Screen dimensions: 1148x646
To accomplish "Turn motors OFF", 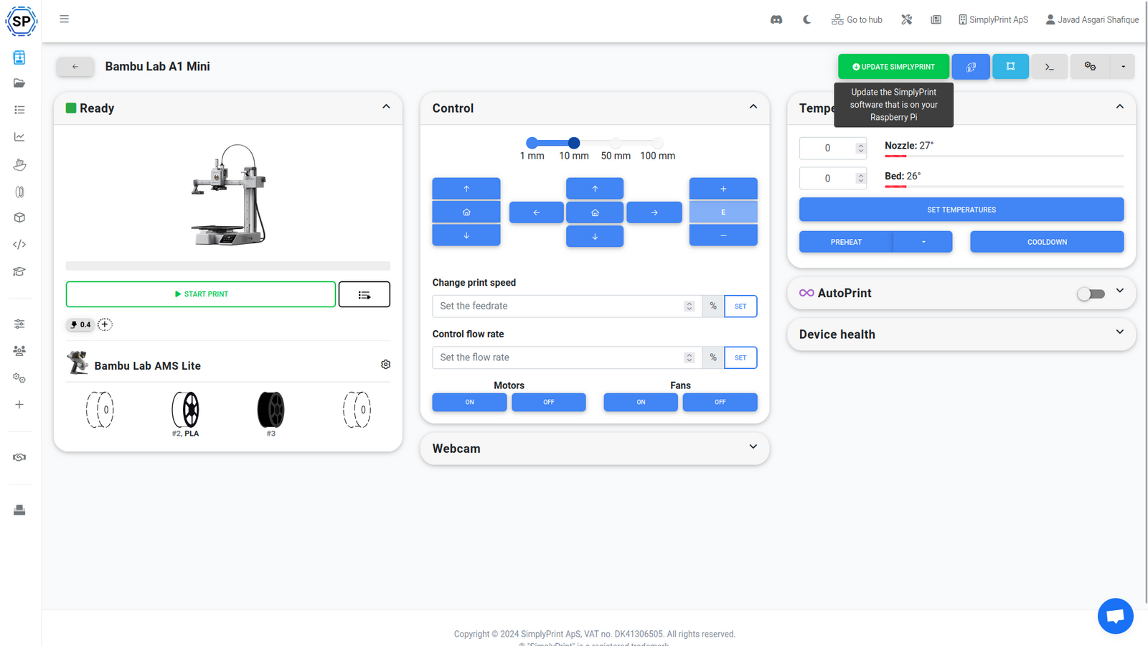I will (549, 403).
